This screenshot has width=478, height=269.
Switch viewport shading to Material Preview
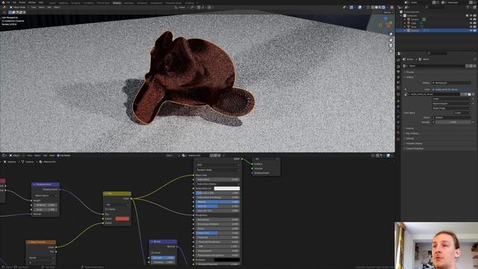coord(380,7)
